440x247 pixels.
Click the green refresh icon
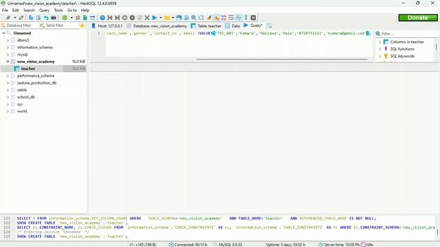[x=65, y=18]
